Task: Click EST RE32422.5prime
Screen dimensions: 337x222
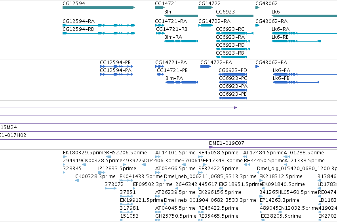Action: pyautogui.click(x=200, y=173)
